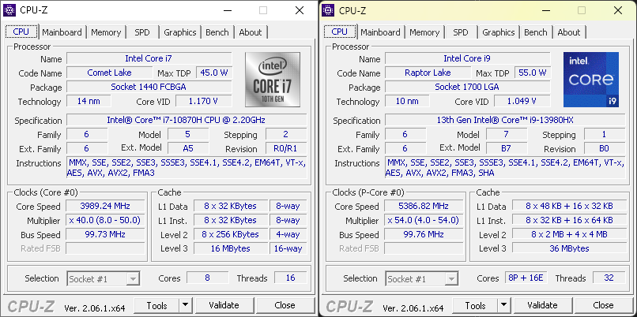Screen dimensions: 637x317
Task: Close the left CPU-Z window with the X
Action: pyautogui.click(x=300, y=10)
